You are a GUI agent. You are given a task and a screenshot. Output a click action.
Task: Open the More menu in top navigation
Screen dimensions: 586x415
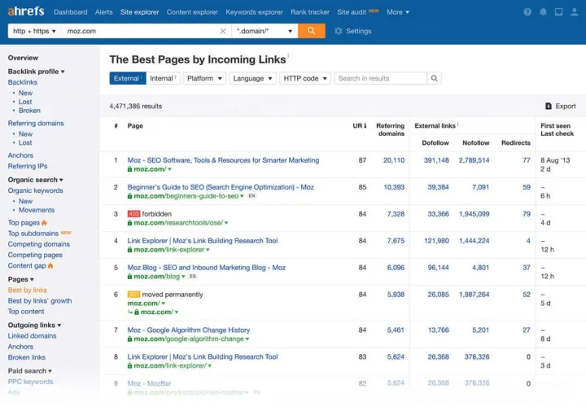(x=398, y=12)
